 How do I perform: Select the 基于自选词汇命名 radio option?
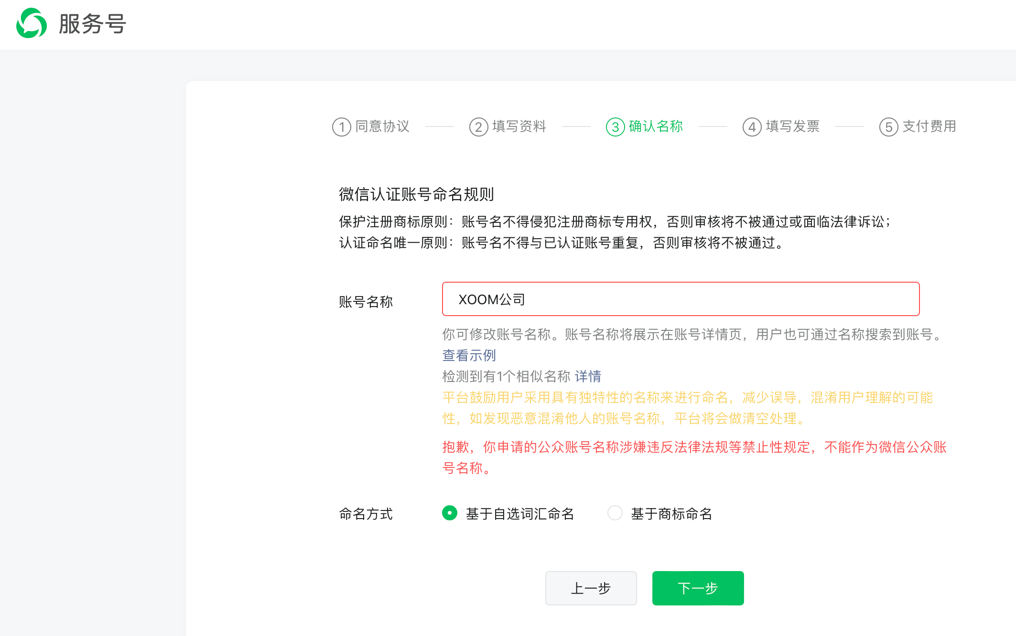coord(449,513)
